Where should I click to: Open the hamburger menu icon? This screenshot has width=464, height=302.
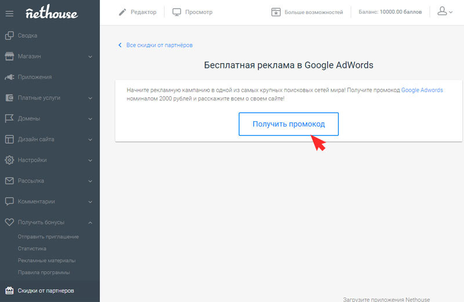tap(9, 13)
